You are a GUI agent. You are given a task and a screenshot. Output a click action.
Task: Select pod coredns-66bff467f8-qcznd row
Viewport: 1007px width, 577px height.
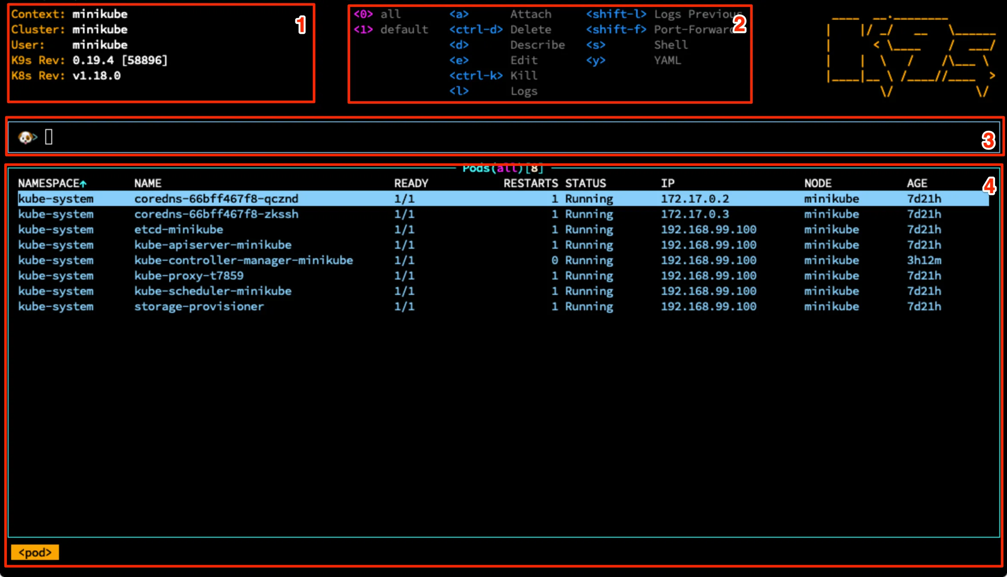503,199
